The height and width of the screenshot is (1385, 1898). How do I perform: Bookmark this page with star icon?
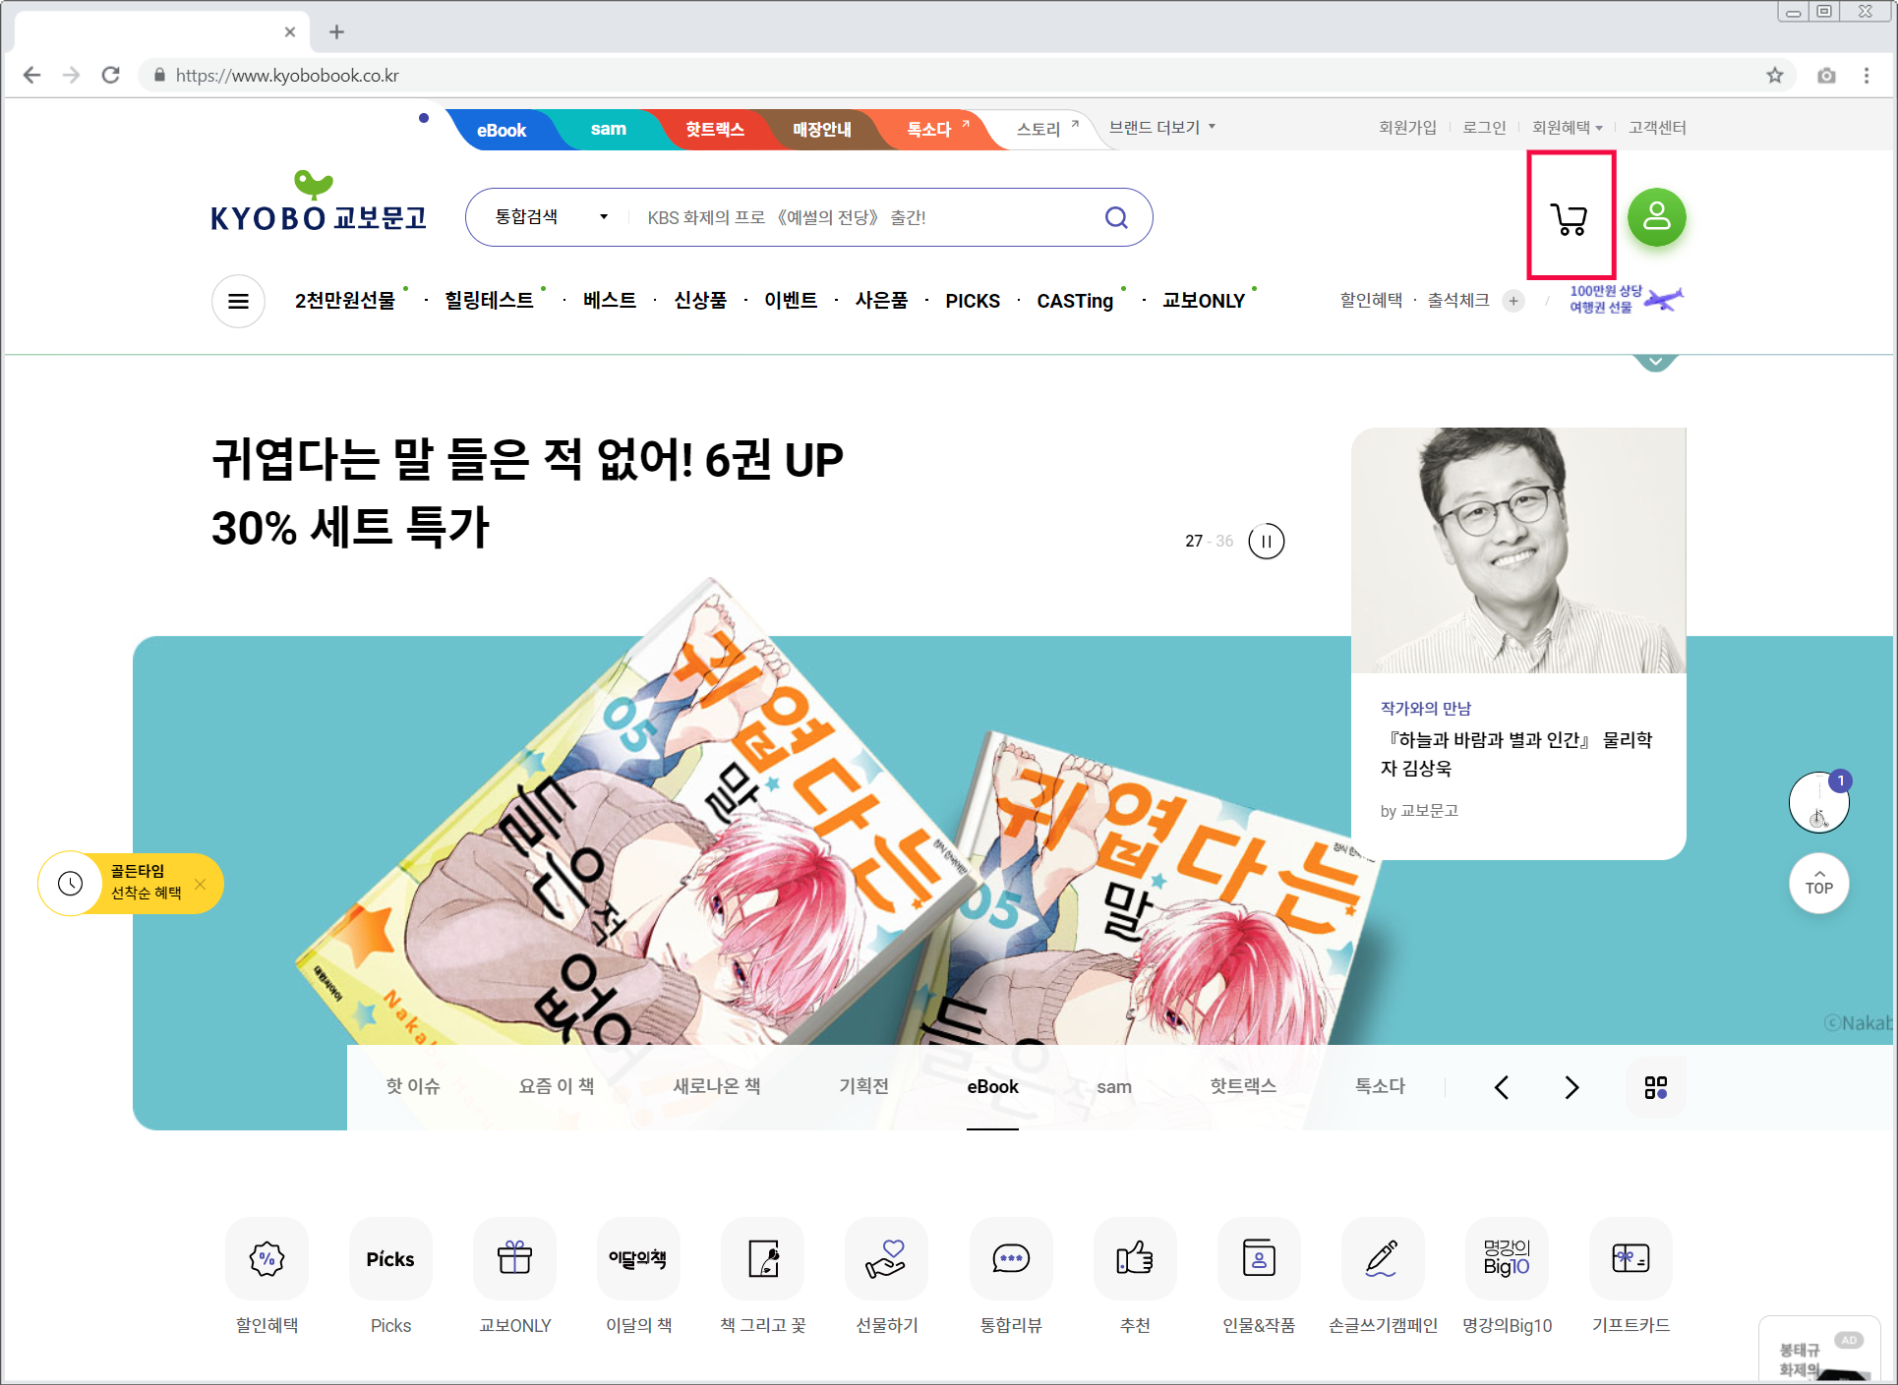click(1775, 76)
